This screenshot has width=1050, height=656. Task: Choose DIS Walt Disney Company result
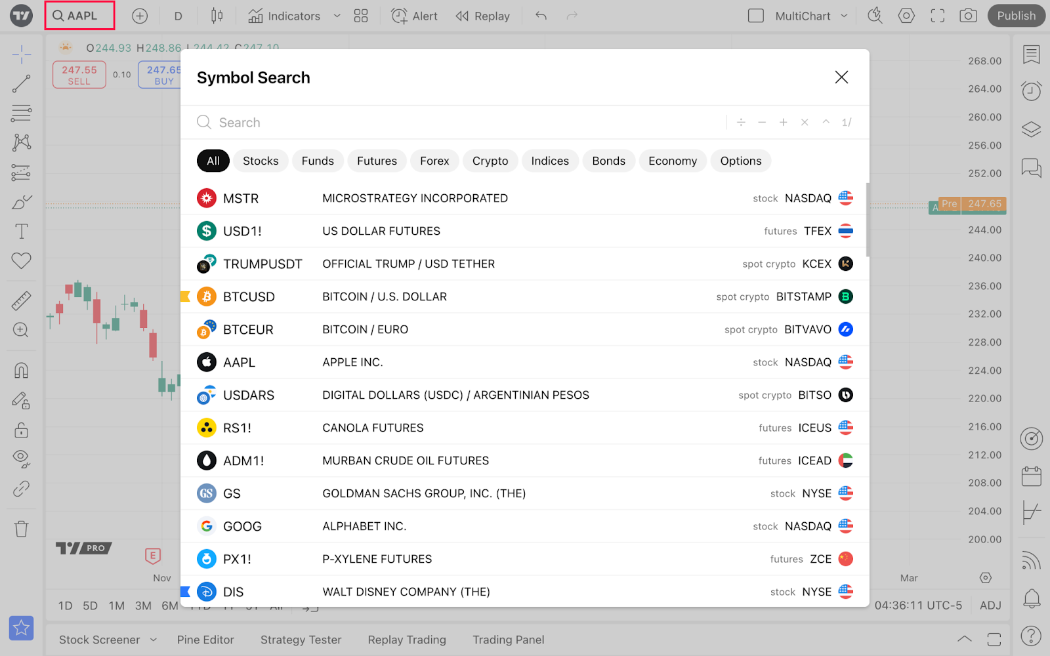click(524, 592)
